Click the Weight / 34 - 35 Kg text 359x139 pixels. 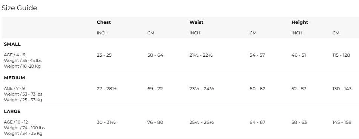coord(23,133)
